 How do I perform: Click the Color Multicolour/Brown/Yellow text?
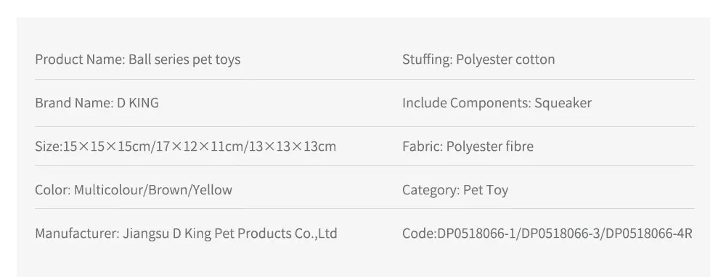click(x=134, y=190)
